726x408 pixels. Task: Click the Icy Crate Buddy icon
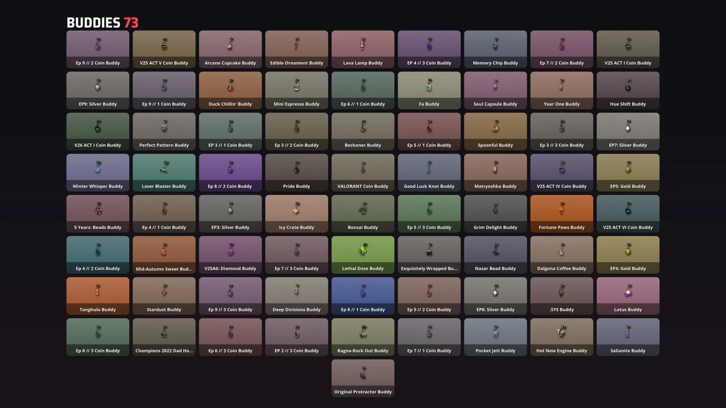296,209
